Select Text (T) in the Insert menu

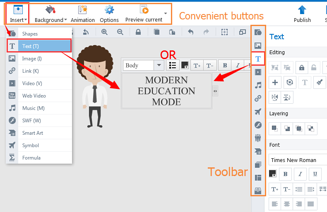(39, 46)
